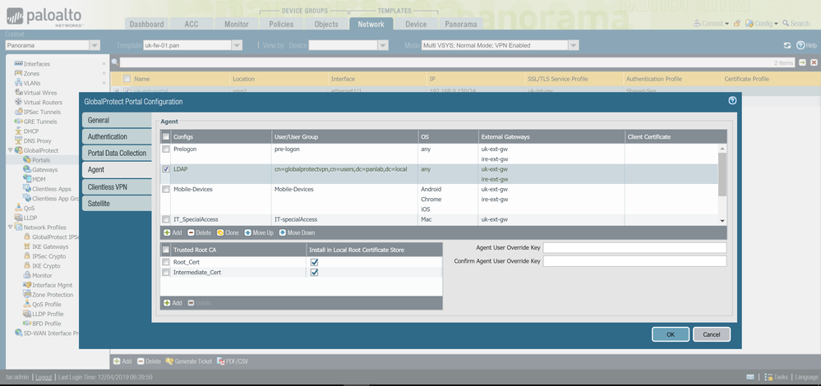
Task: Open the Panorama context dropdown
Action: point(95,45)
